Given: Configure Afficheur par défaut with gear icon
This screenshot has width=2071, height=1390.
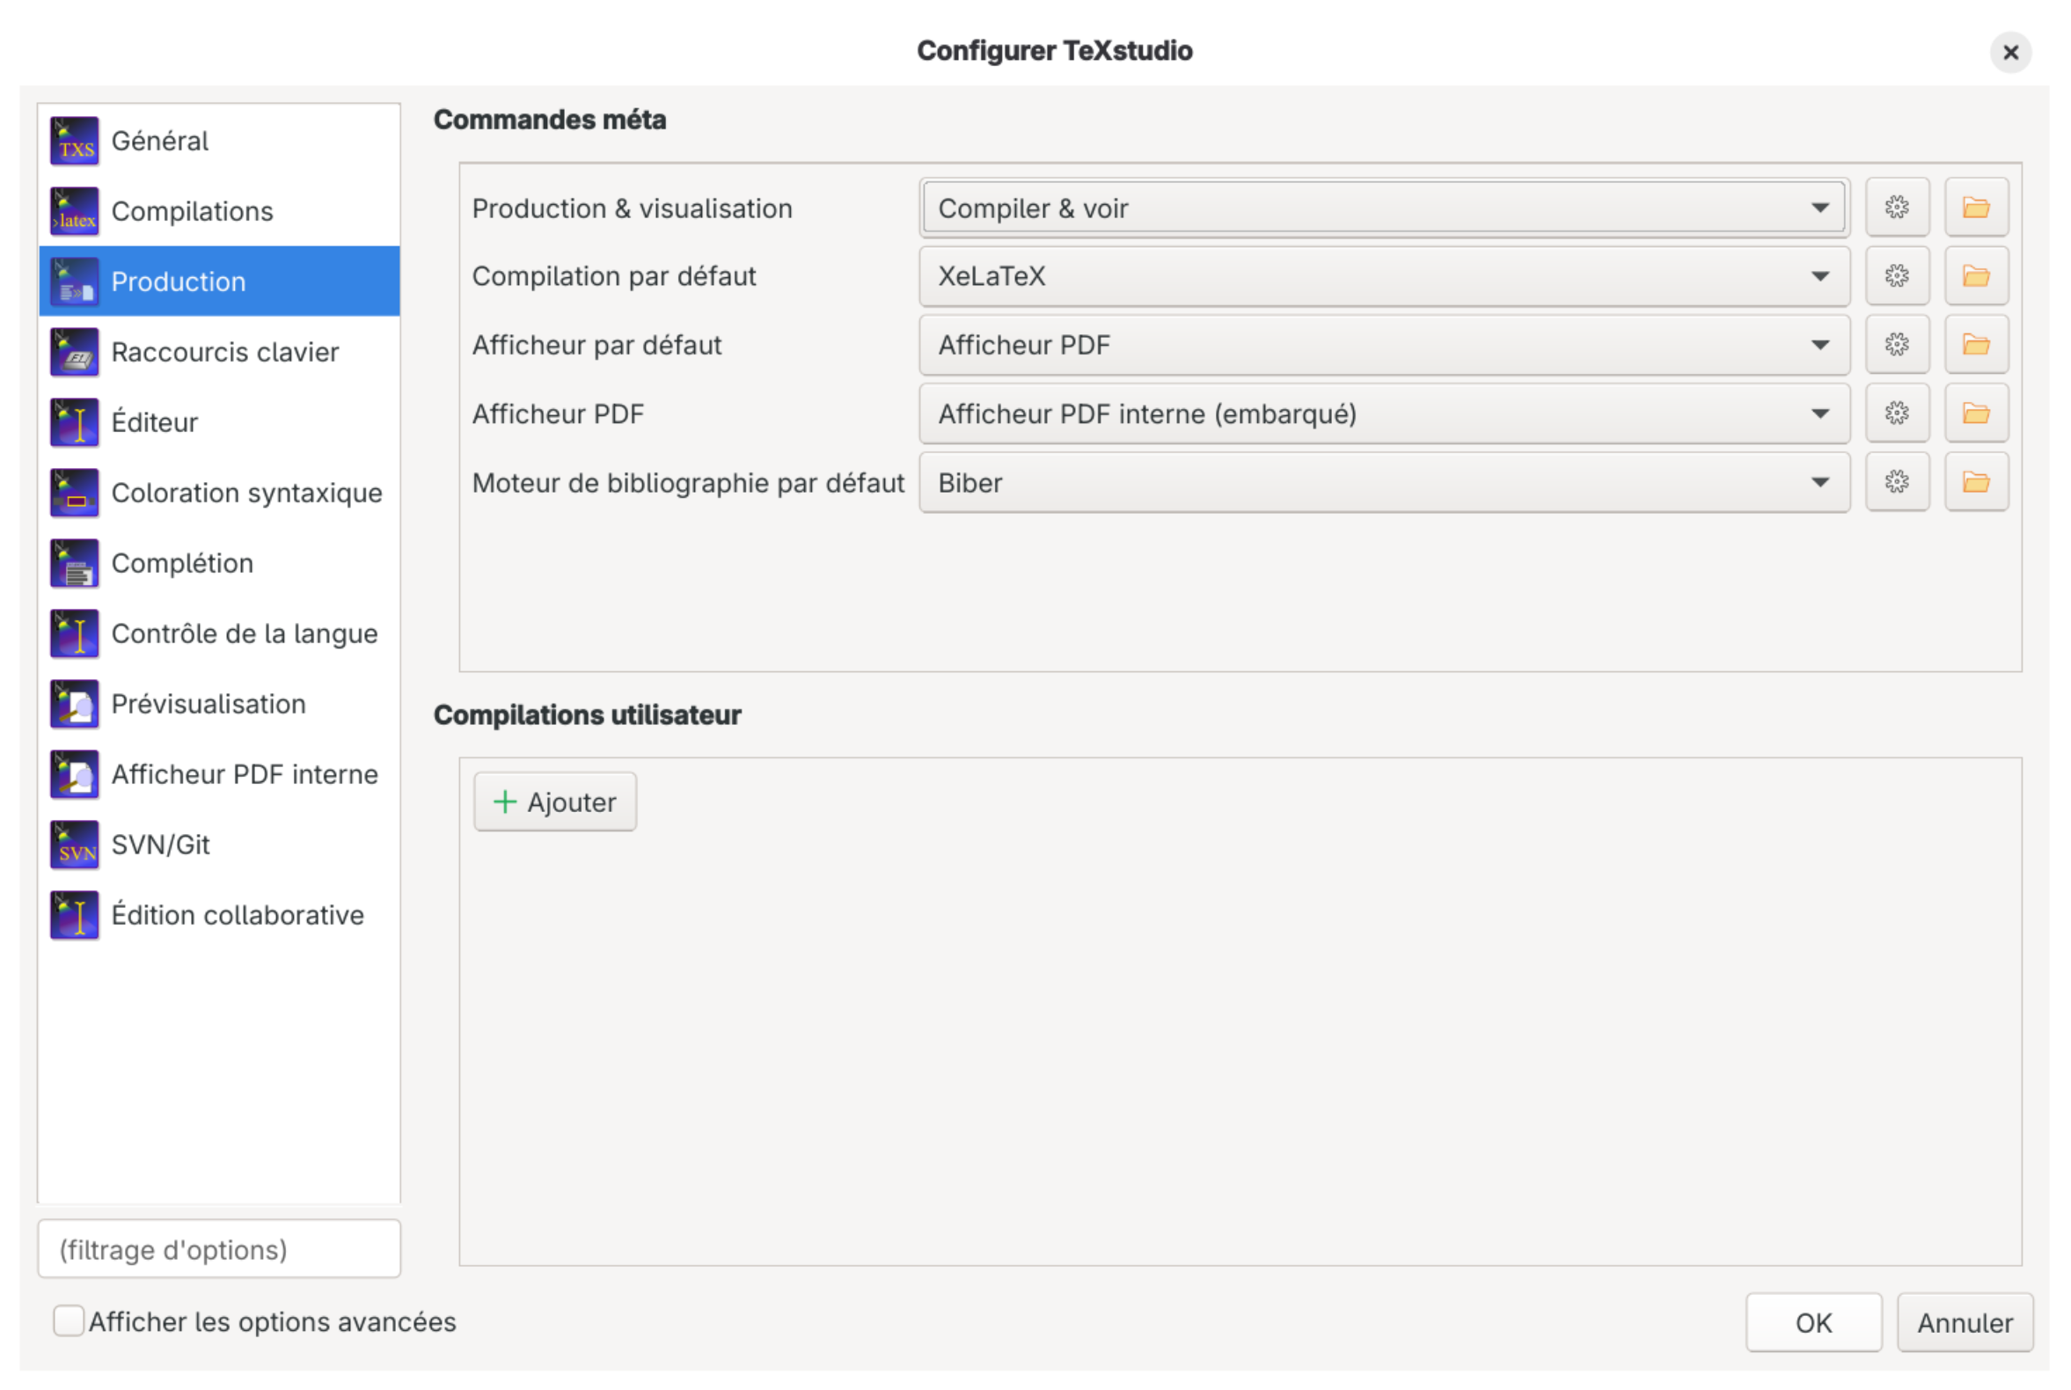Looking at the screenshot, I should pos(1897,344).
